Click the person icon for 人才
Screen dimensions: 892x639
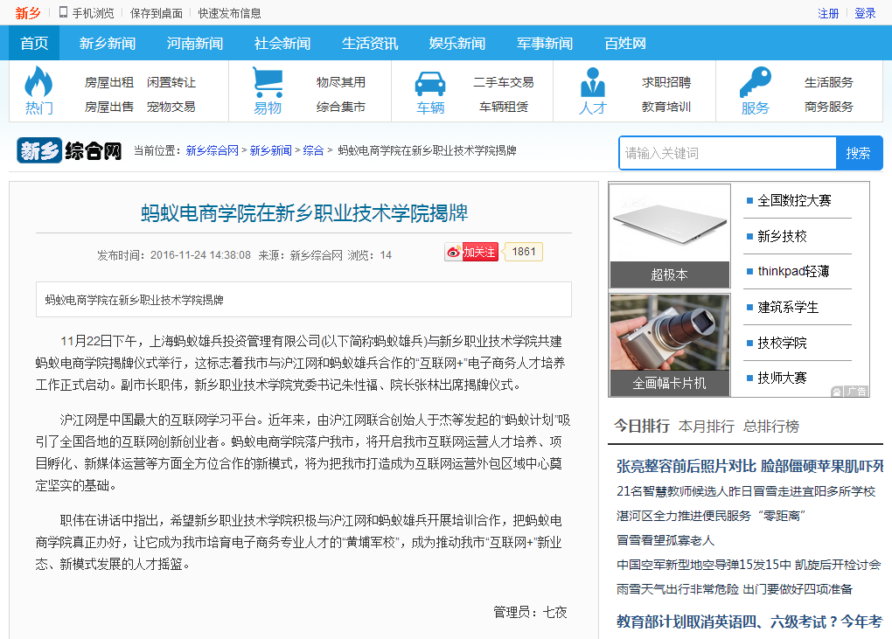click(x=592, y=82)
